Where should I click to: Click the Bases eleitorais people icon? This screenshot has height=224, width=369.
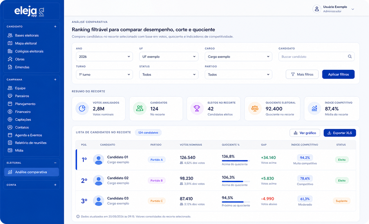tap(10, 35)
